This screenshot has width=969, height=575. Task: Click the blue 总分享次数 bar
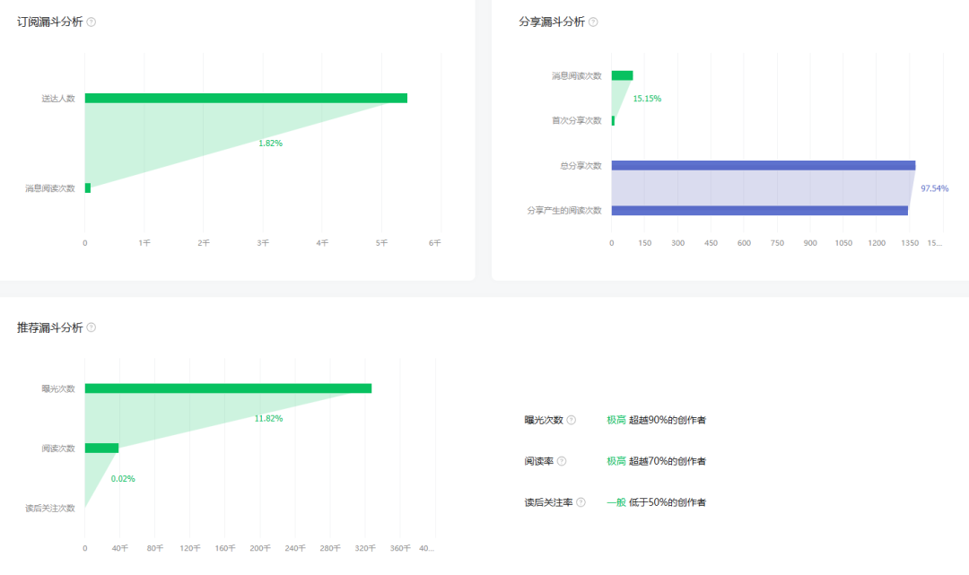tap(764, 166)
